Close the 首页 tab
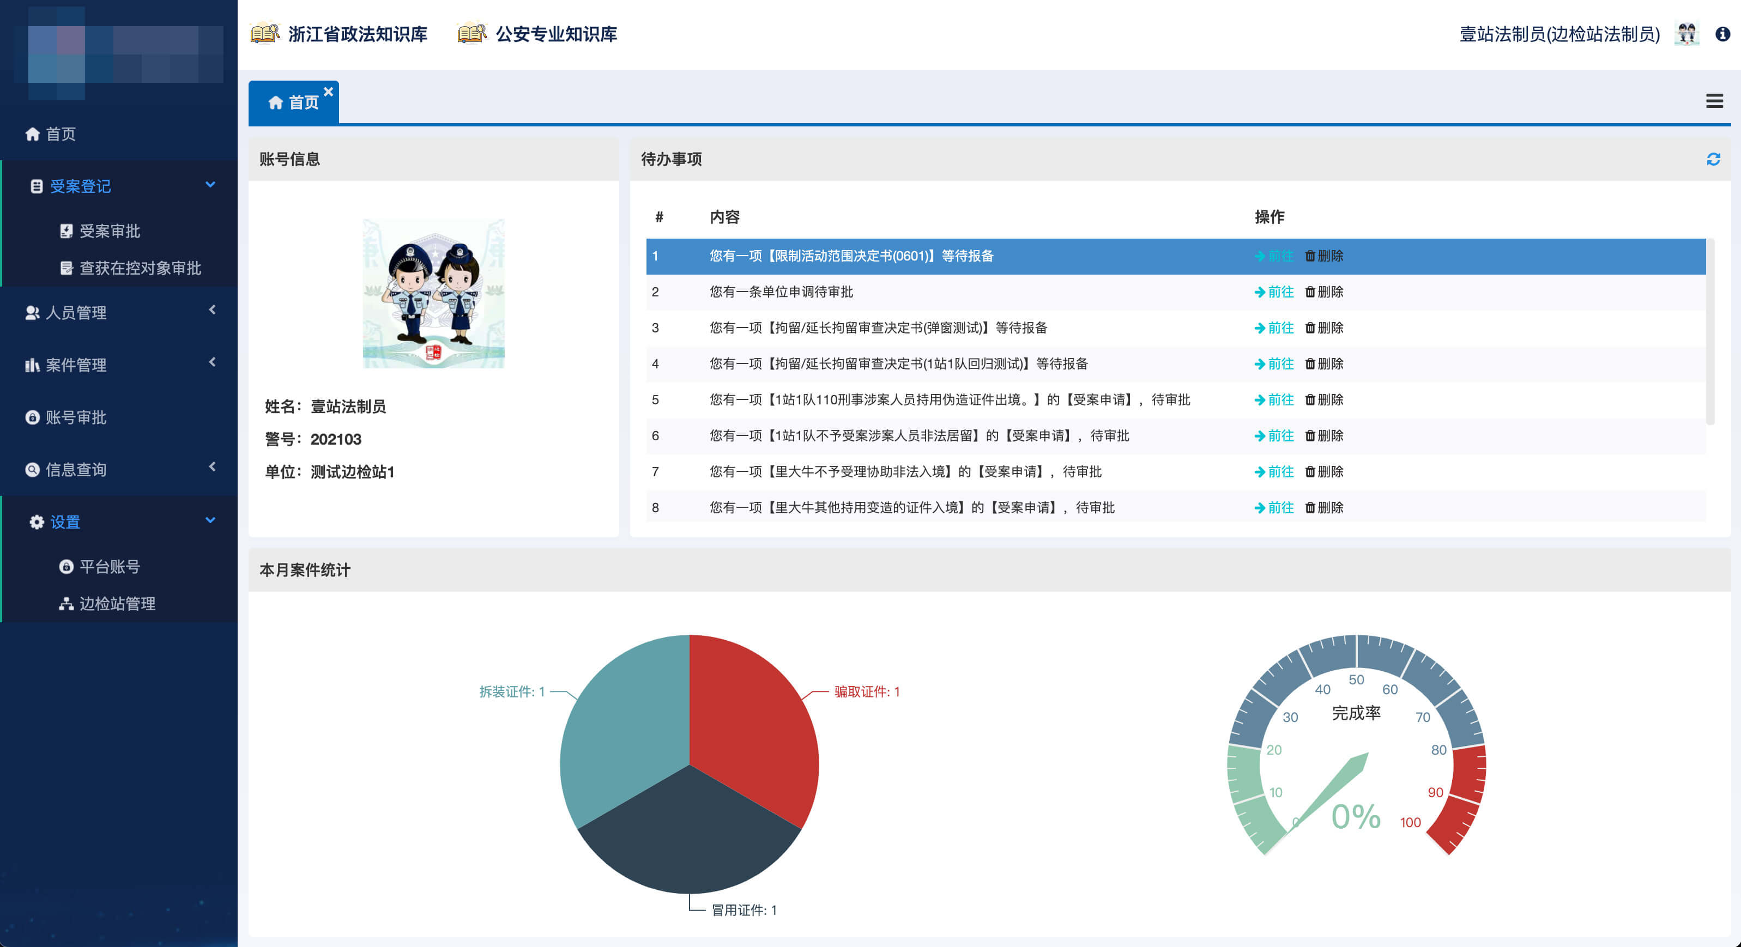Image resolution: width=1741 pixels, height=947 pixels. tap(329, 91)
